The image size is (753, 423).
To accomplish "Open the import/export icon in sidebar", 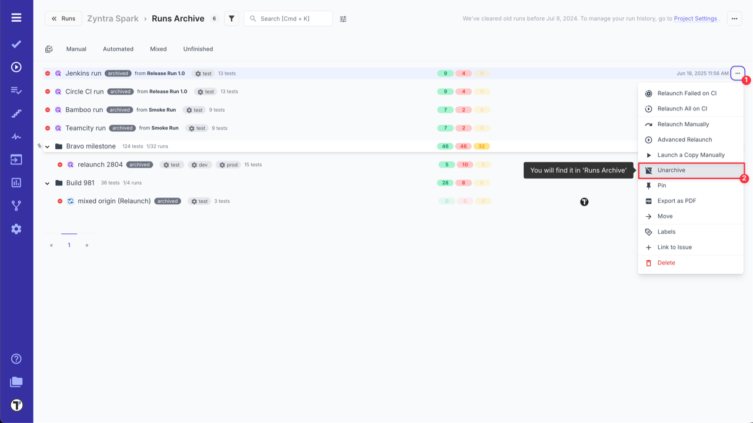I will pos(16,159).
